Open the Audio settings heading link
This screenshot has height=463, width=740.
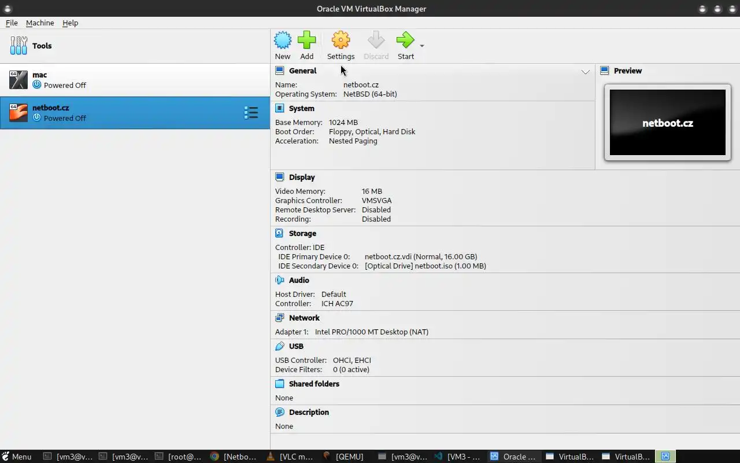tap(299, 280)
